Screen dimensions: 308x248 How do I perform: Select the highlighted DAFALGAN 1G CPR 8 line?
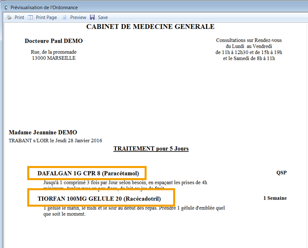[87, 173]
